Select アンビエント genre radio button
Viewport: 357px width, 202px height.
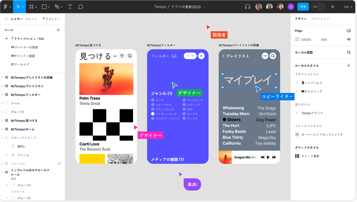coord(184,100)
